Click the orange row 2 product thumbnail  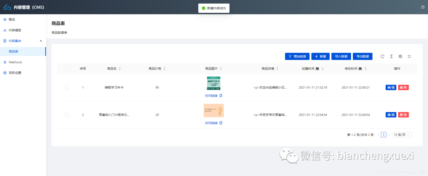click(214, 110)
